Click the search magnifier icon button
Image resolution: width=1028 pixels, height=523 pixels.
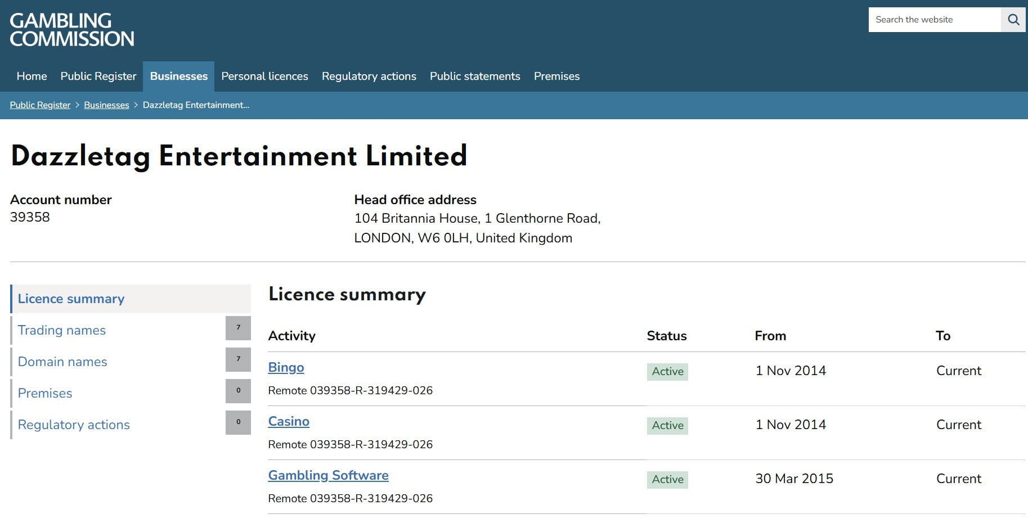(x=1013, y=20)
